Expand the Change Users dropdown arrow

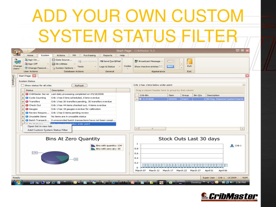21,69
